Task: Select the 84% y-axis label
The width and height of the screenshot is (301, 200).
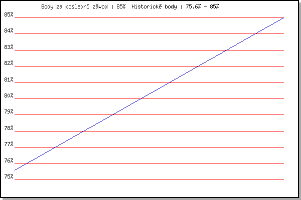Action: (9, 31)
